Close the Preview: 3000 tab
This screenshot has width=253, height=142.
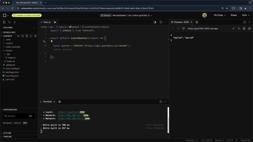pos(191,22)
